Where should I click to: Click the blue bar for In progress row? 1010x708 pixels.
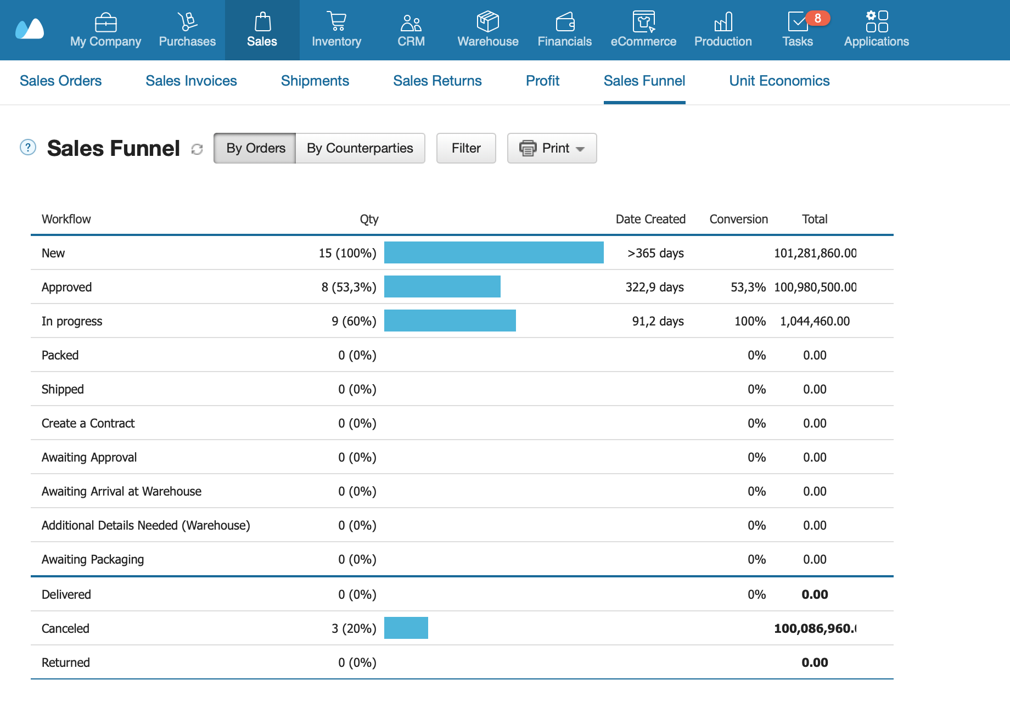[450, 321]
